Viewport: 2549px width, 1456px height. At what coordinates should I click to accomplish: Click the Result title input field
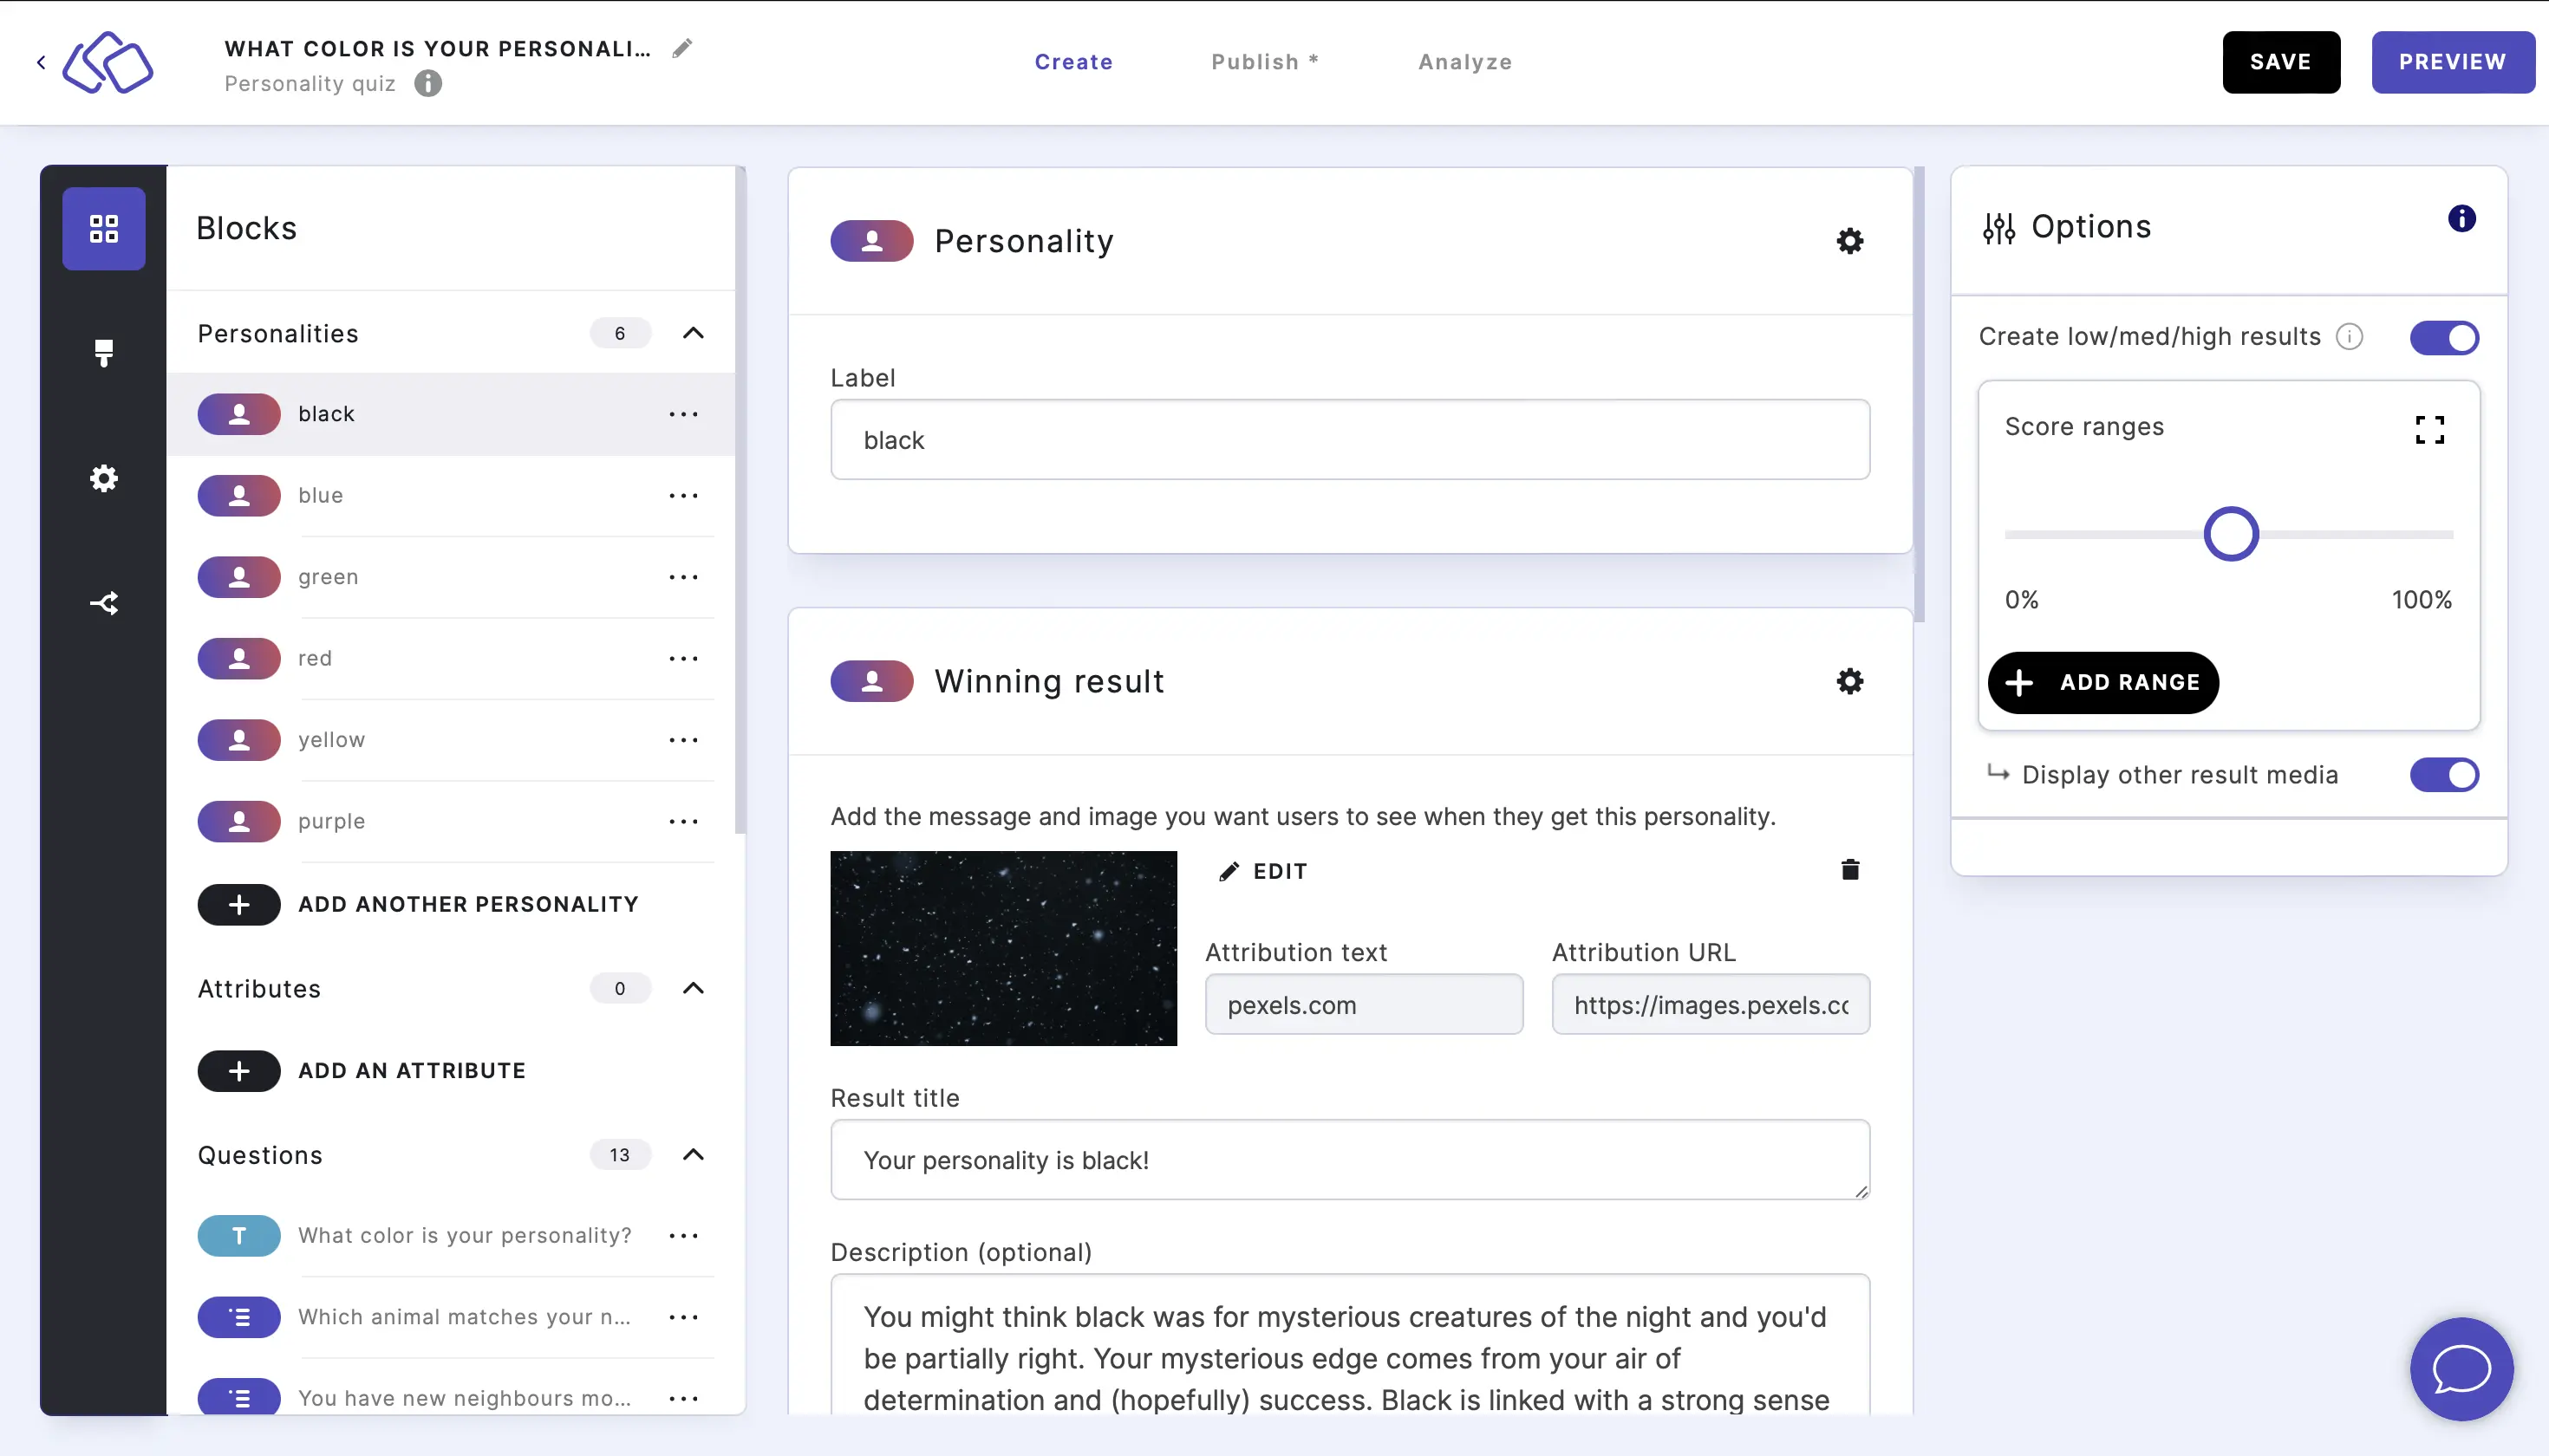[x=1350, y=1160]
